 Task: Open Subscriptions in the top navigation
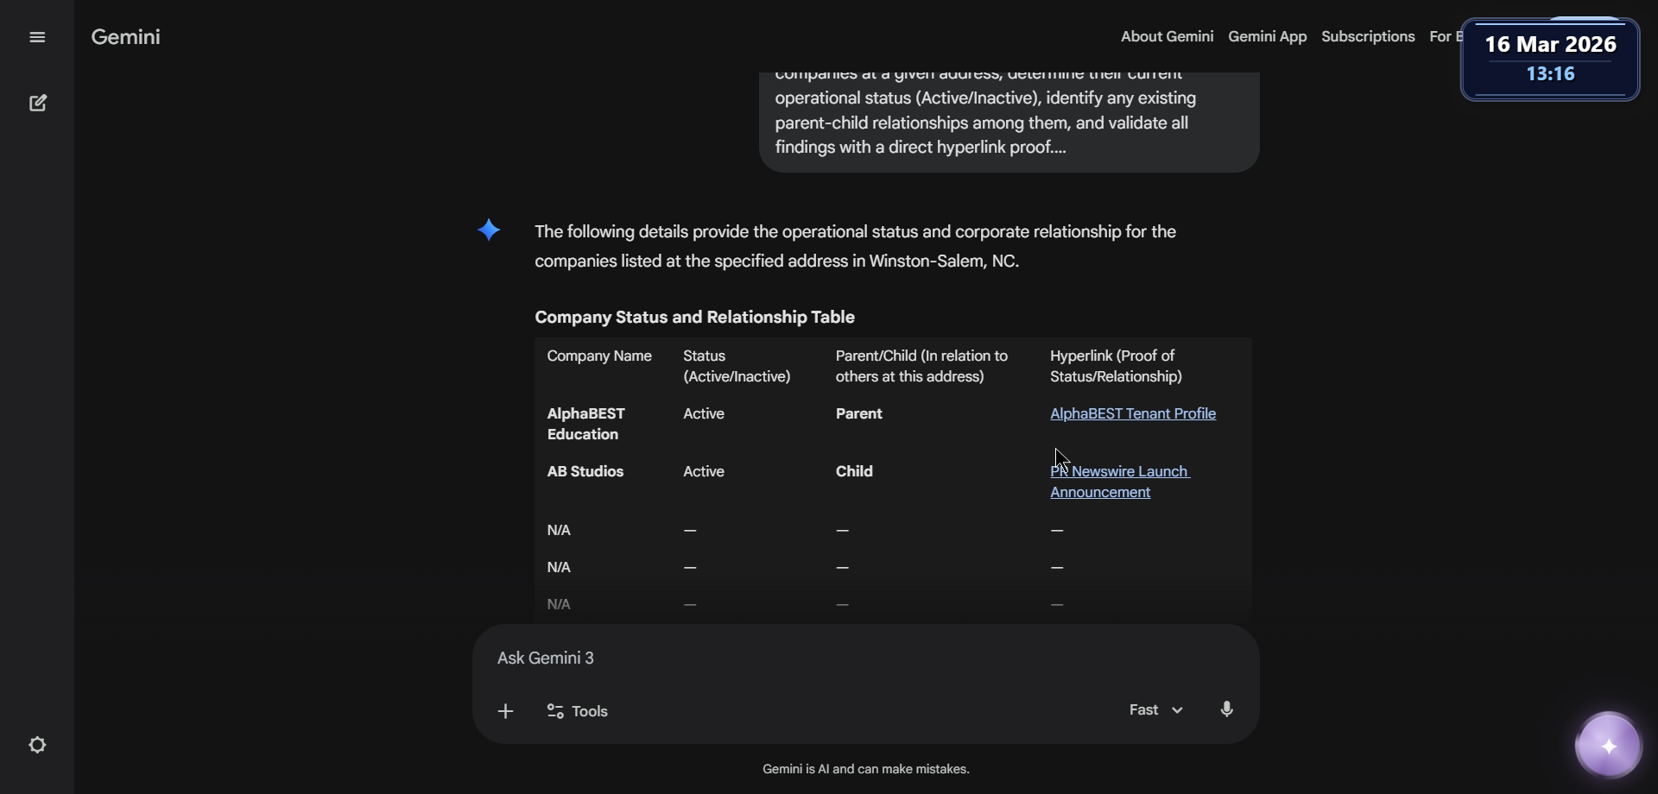tap(1368, 37)
